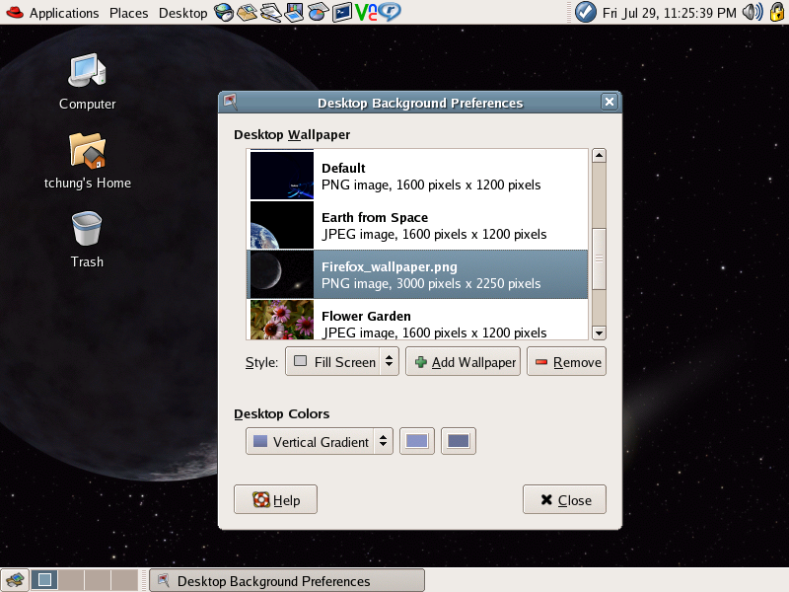Open the Applications menu
The width and height of the screenshot is (789, 592).
coord(64,13)
